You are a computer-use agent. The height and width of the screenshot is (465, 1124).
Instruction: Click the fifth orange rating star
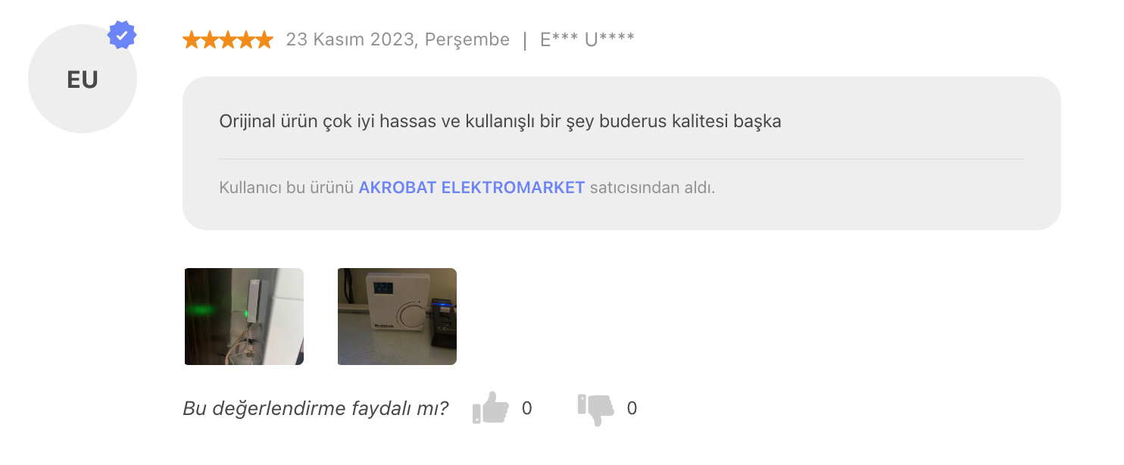pos(264,40)
